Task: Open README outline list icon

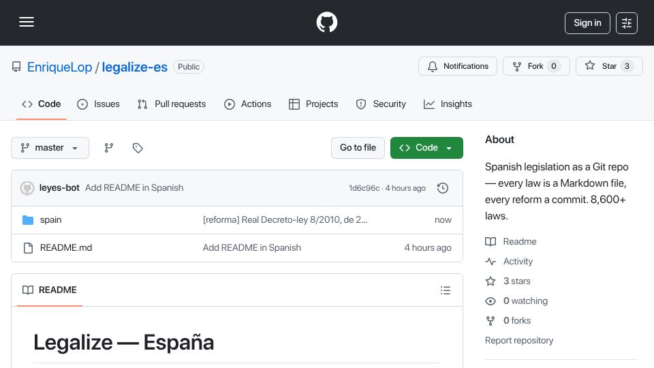Action: click(446, 290)
